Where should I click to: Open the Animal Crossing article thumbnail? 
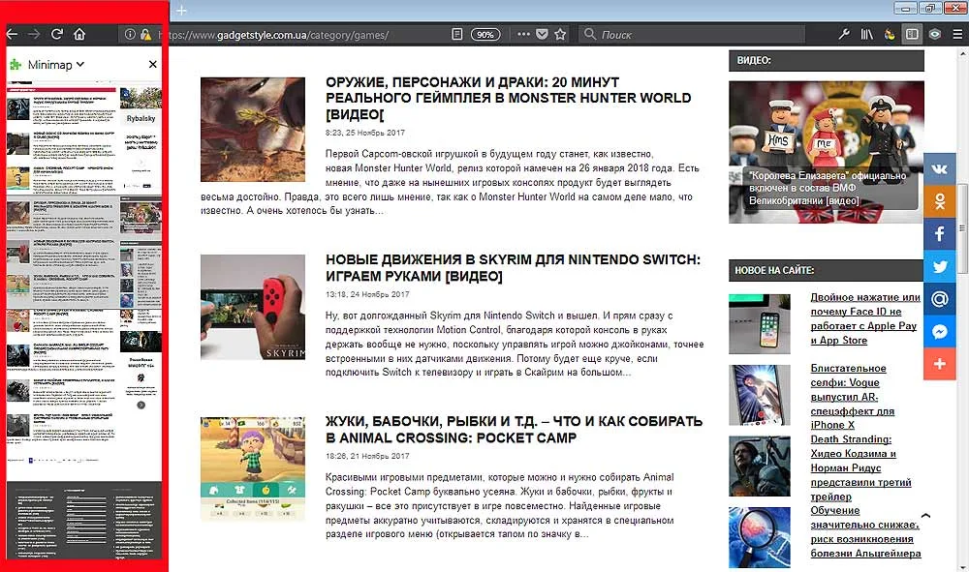(253, 469)
